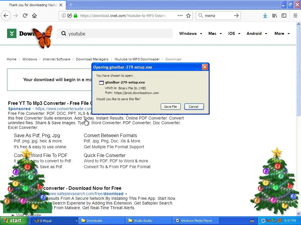
Task: Click the page scrollbar up arrow
Action: pyautogui.click(x=298, y=24)
